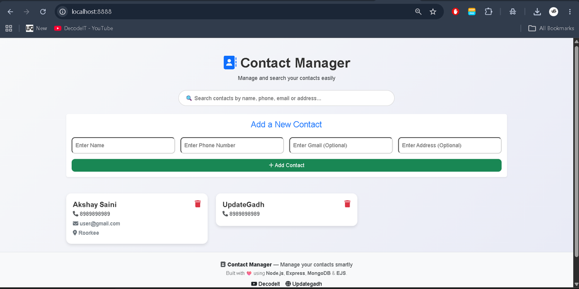Open the DecodeIt footer link
The height and width of the screenshot is (289, 579).
266,284
